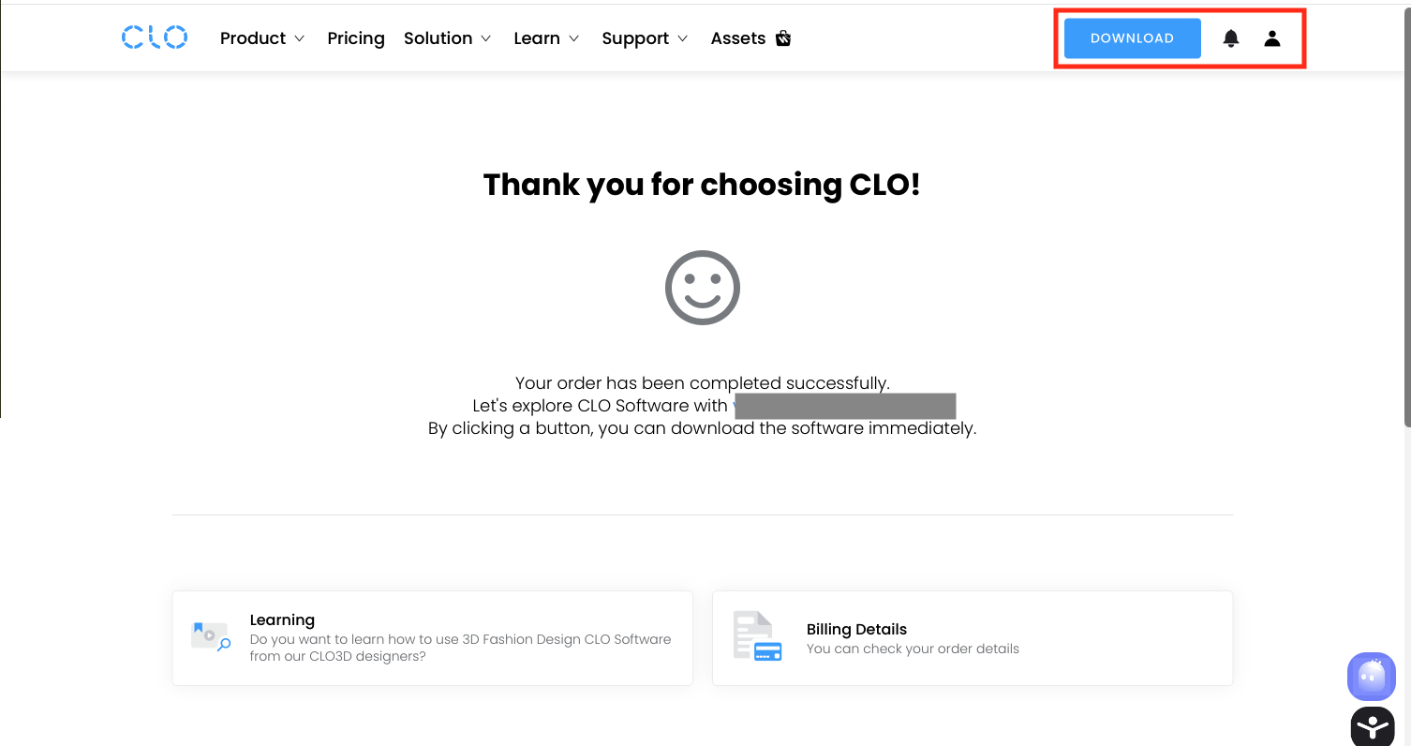The height and width of the screenshot is (746, 1411).
Task: Click the Learning card's image search icon
Action: 210,634
